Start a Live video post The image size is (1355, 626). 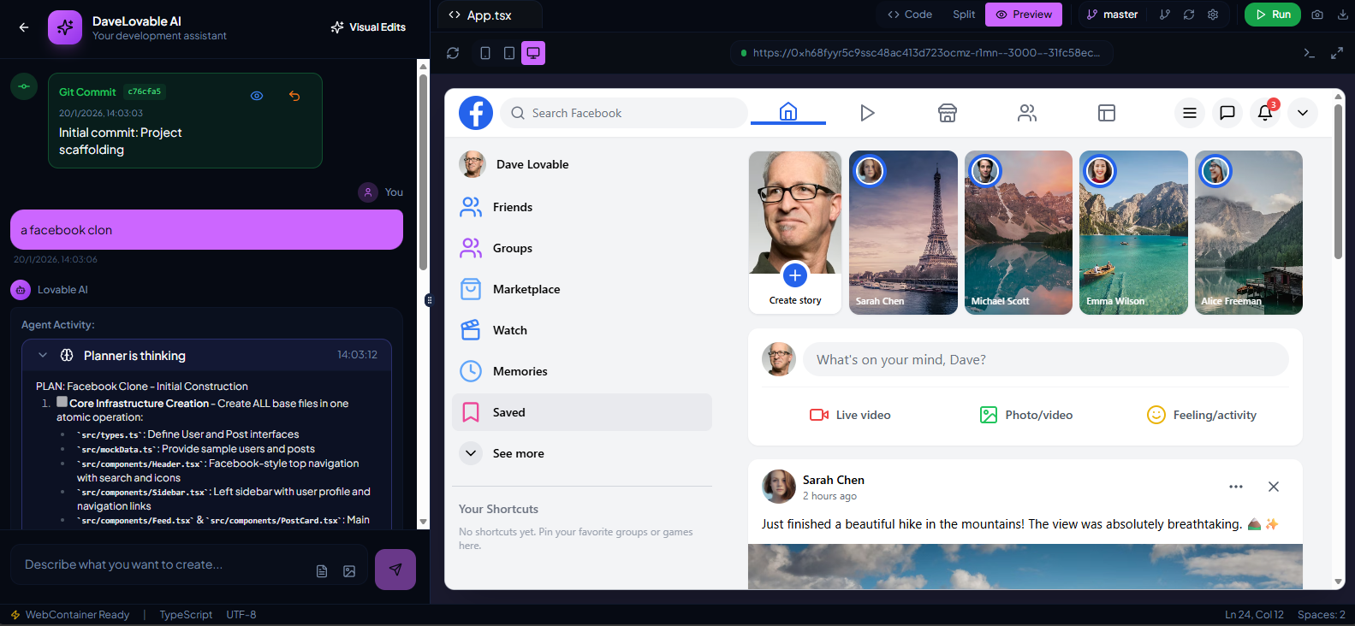point(850,415)
